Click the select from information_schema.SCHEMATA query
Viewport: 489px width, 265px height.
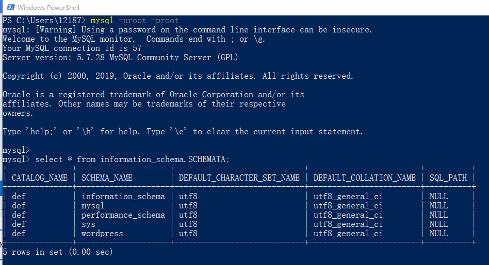point(132,160)
